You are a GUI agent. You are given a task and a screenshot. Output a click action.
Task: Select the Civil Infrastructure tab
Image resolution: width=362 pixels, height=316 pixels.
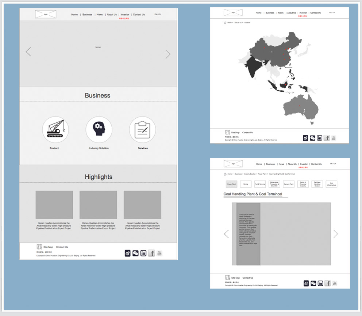pyautogui.click(x=331, y=184)
